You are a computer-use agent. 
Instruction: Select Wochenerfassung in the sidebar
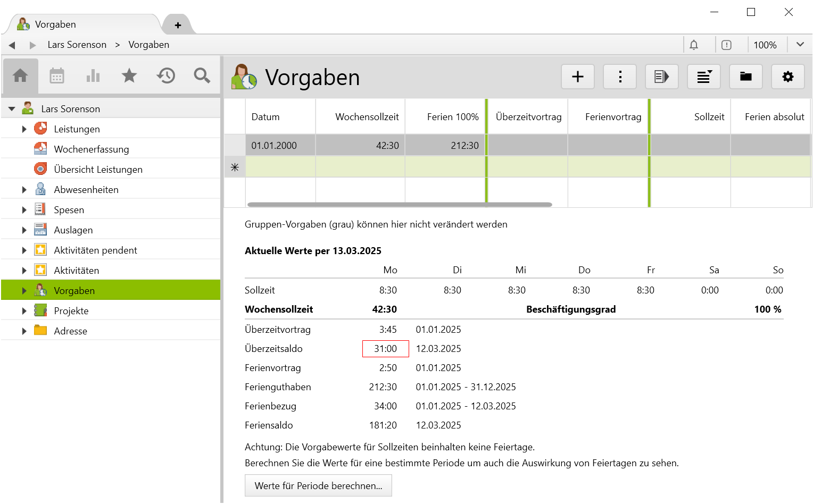91,149
